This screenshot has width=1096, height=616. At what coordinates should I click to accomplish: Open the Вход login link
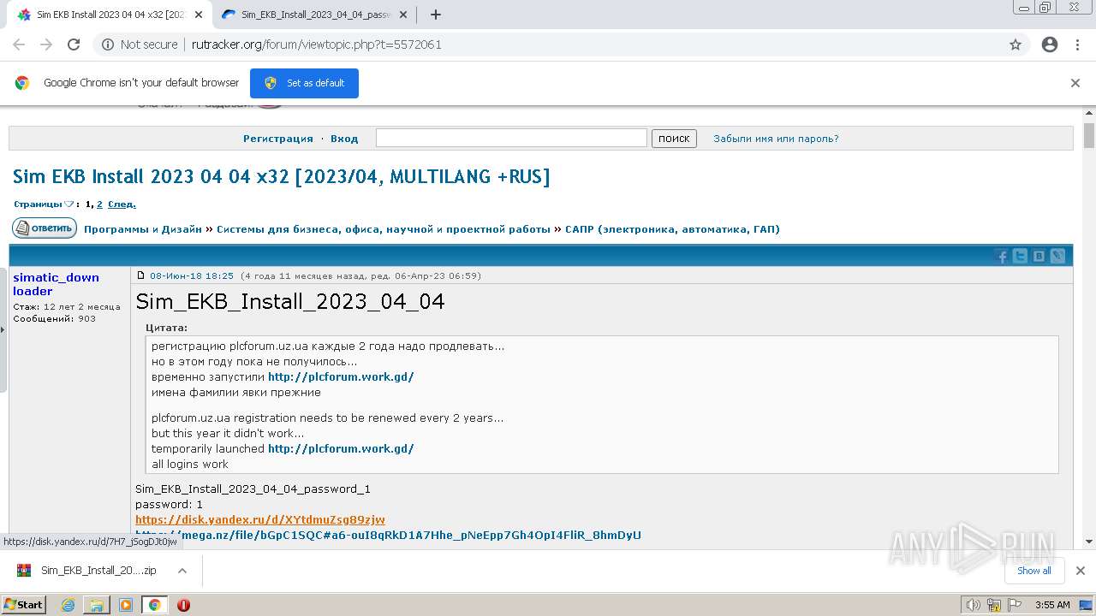click(344, 139)
